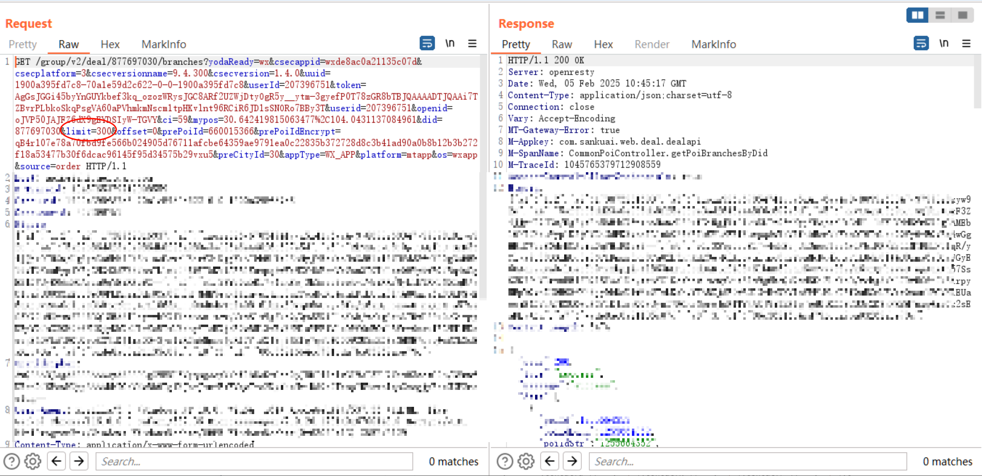The image size is (982, 476).
Task: Switch Request view to Hex tab
Action: click(x=110, y=45)
